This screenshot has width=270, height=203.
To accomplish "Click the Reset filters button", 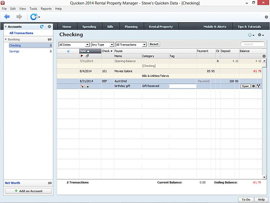I will pyautogui.click(x=154, y=44).
